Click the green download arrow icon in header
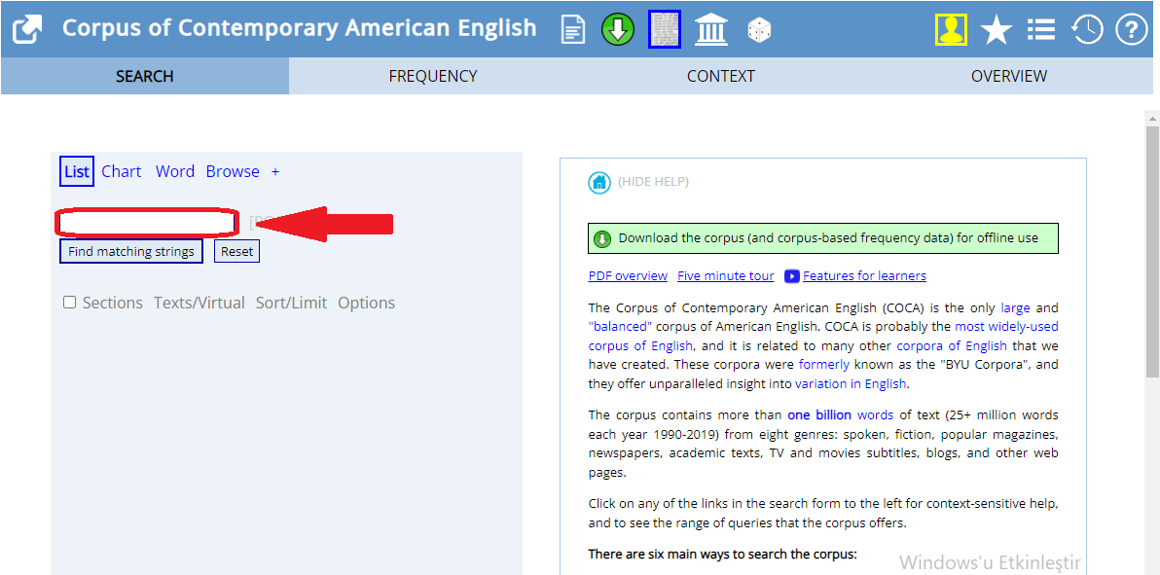Image resolution: width=1160 pixels, height=575 pixels. tap(618, 29)
